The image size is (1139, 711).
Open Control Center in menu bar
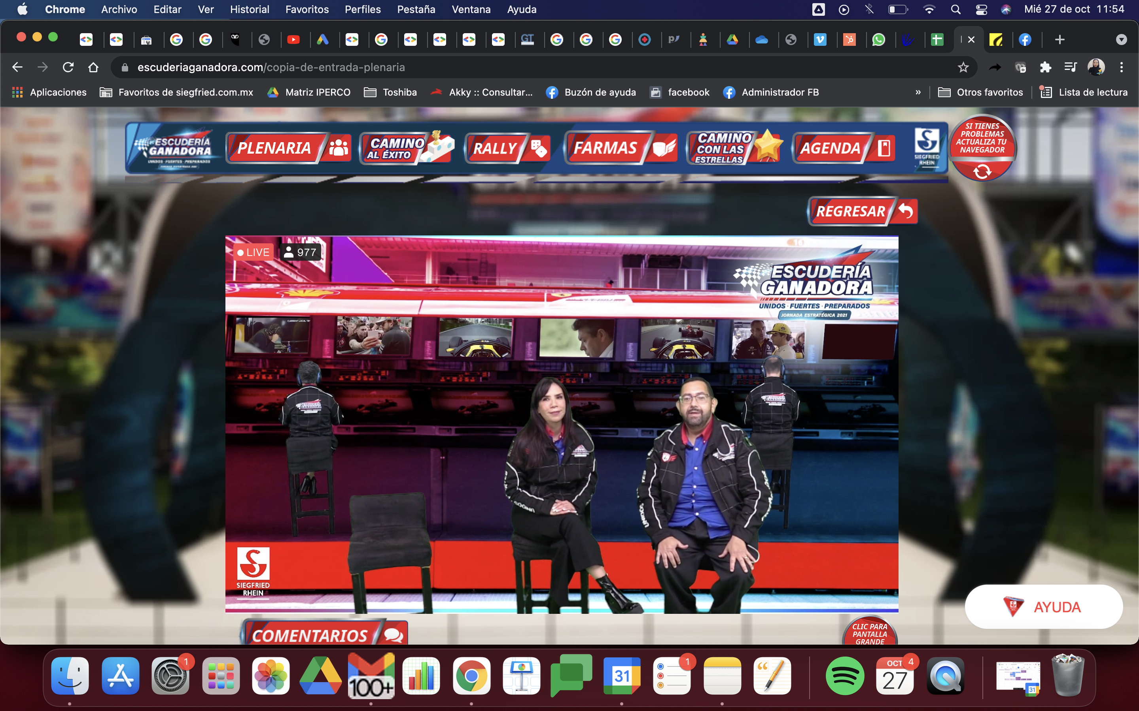pyautogui.click(x=981, y=9)
